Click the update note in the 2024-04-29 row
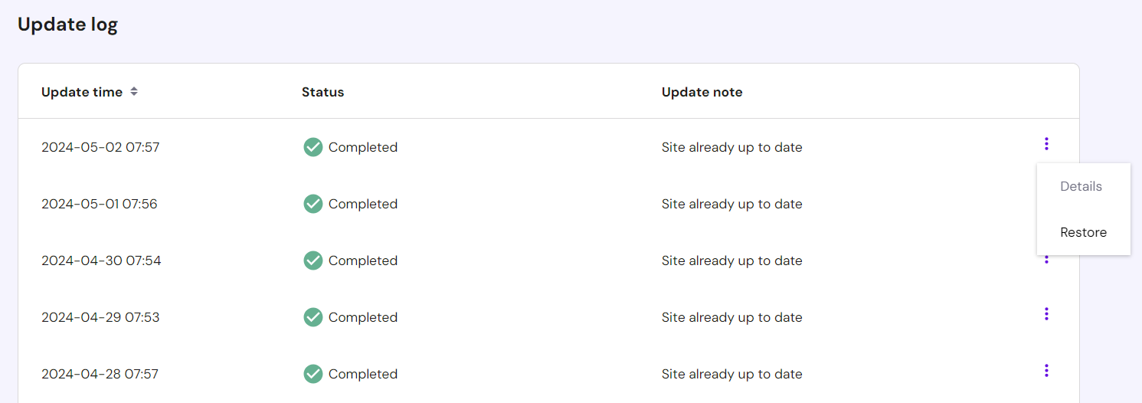 click(x=731, y=317)
